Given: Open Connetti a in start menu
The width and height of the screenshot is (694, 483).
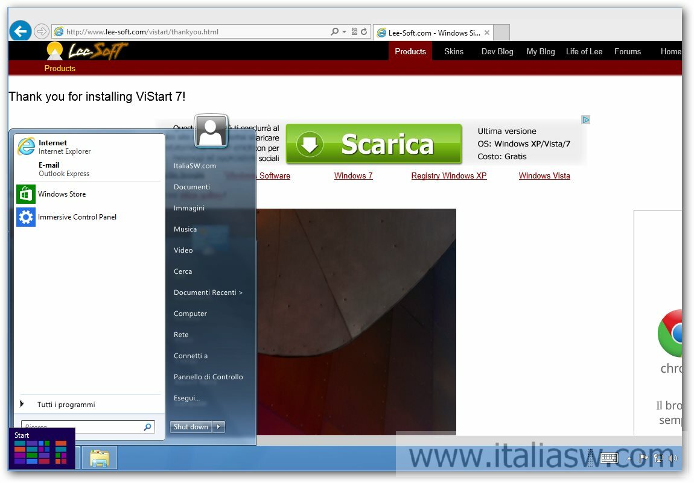Looking at the screenshot, I should [x=190, y=356].
